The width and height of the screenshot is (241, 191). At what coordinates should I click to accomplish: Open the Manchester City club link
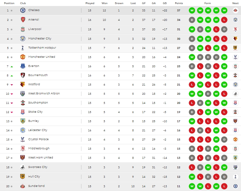tap(40, 39)
